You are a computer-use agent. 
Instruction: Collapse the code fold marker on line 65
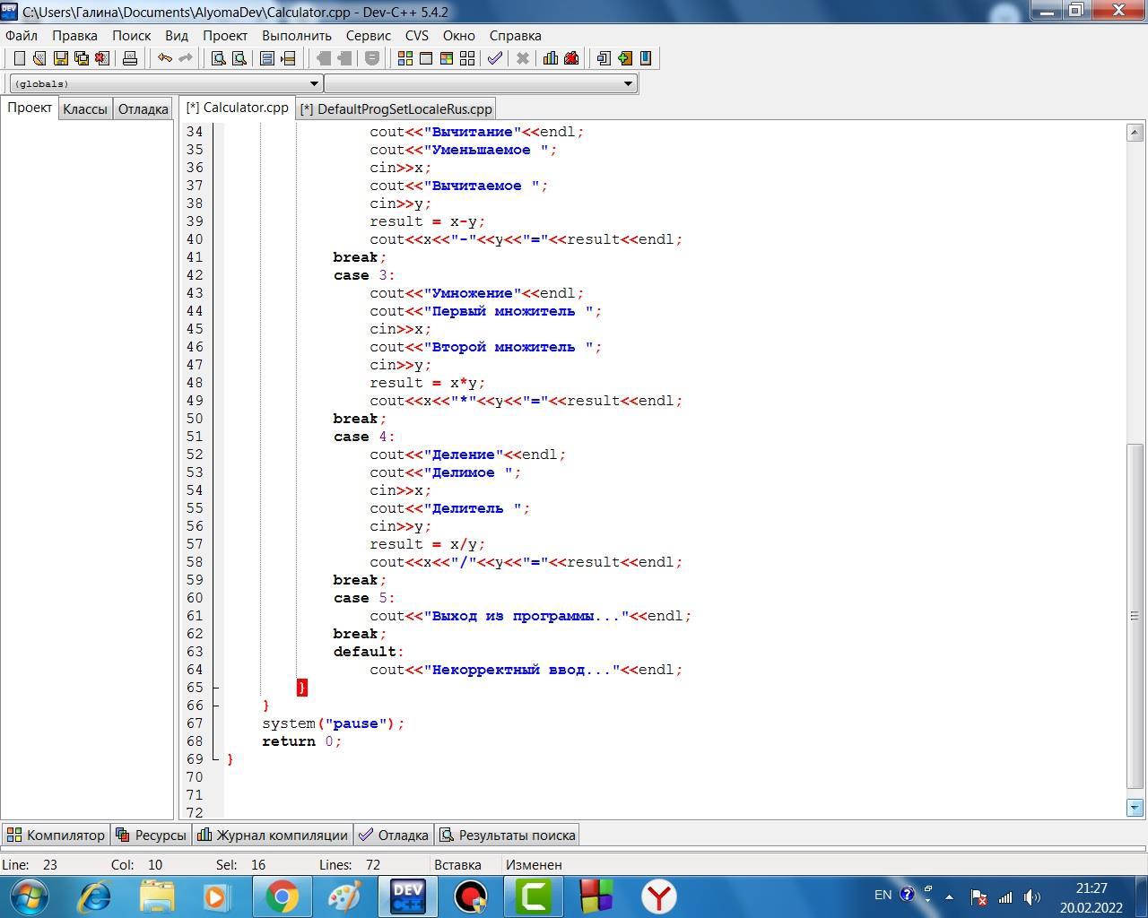[215, 688]
